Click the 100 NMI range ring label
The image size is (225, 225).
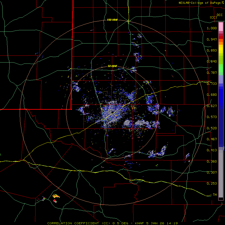click(112, 20)
